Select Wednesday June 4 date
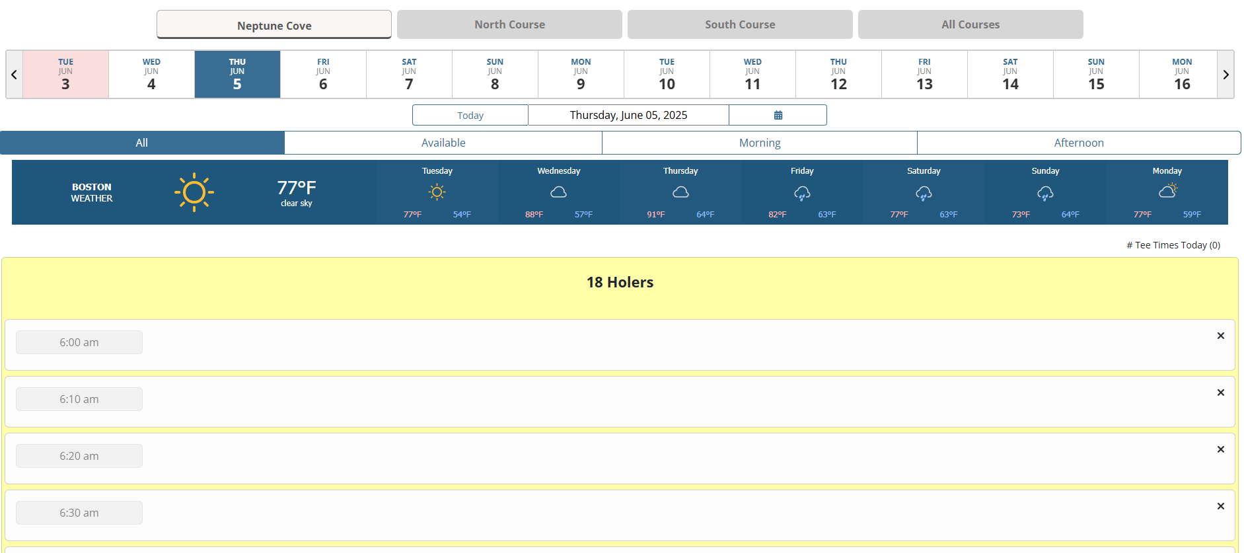The width and height of the screenshot is (1244, 553). coord(151,75)
